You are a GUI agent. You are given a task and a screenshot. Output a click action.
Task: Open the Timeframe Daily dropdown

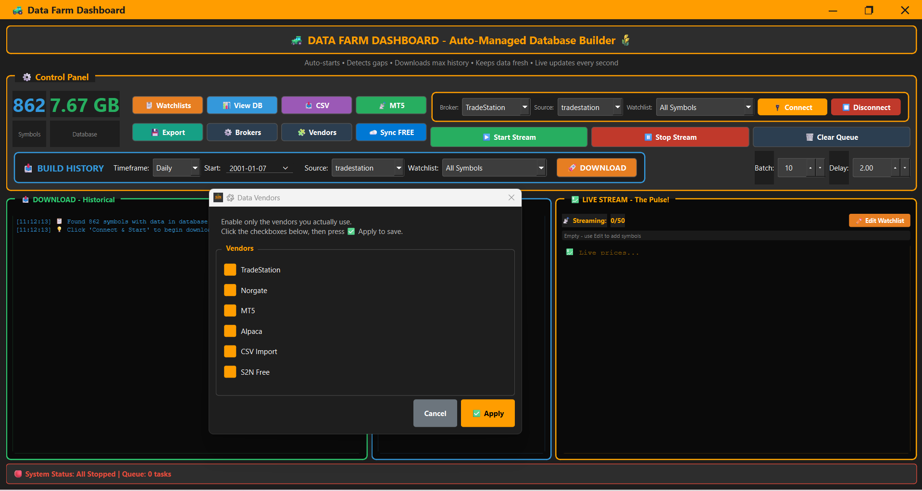(x=195, y=168)
